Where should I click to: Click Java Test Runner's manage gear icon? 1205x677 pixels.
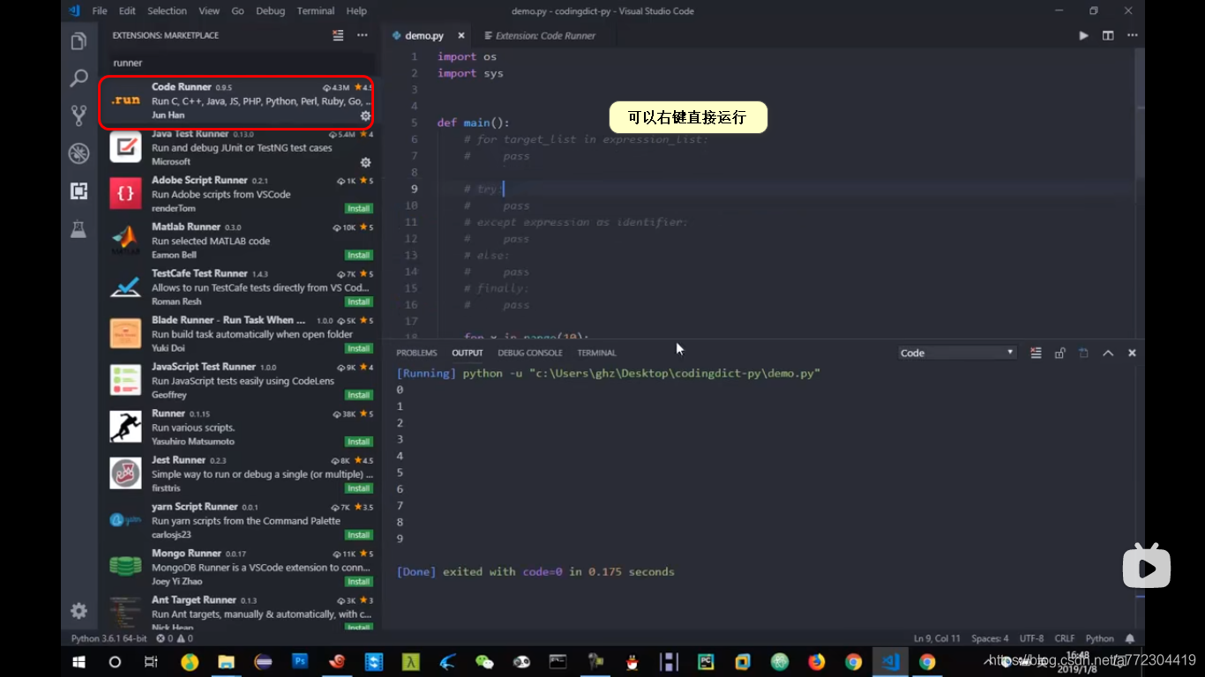point(365,162)
